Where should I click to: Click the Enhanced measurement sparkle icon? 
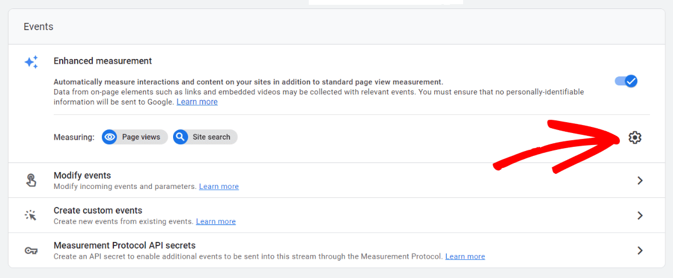coord(31,62)
